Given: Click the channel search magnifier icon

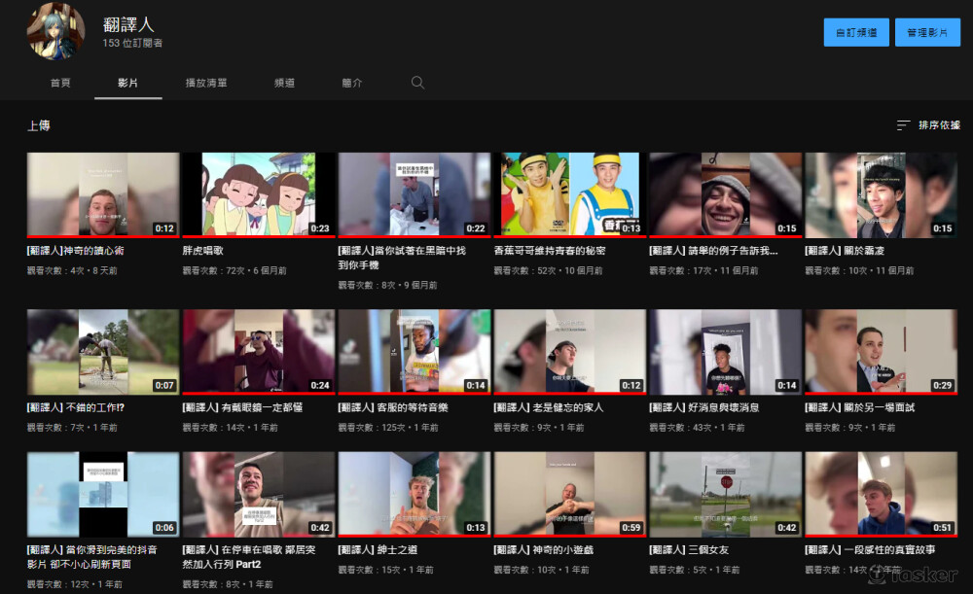Looking at the screenshot, I should point(417,83).
